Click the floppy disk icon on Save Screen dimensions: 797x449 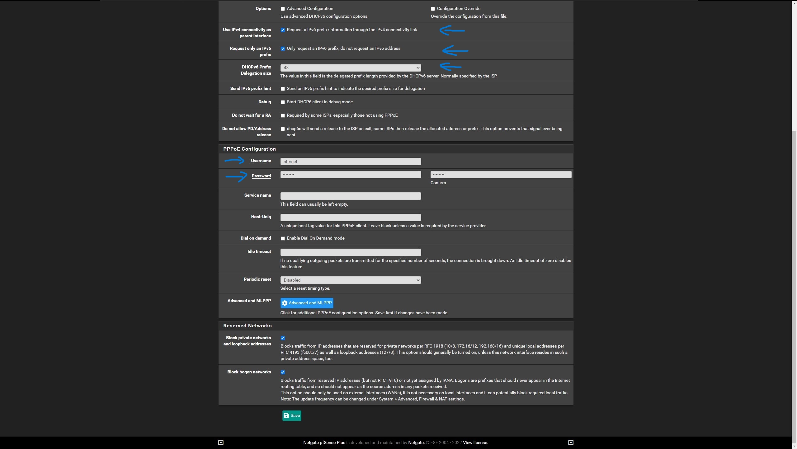pos(286,415)
